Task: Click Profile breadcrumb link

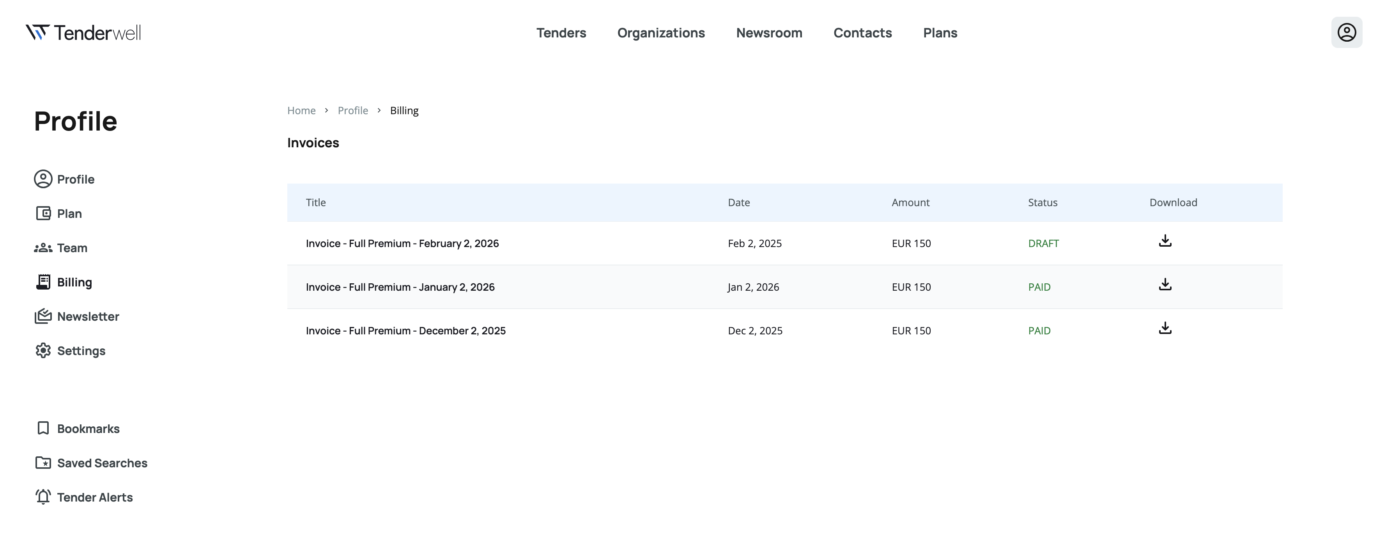Action: pyautogui.click(x=352, y=110)
